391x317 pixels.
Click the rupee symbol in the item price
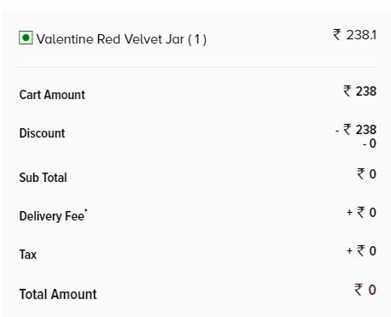(337, 35)
